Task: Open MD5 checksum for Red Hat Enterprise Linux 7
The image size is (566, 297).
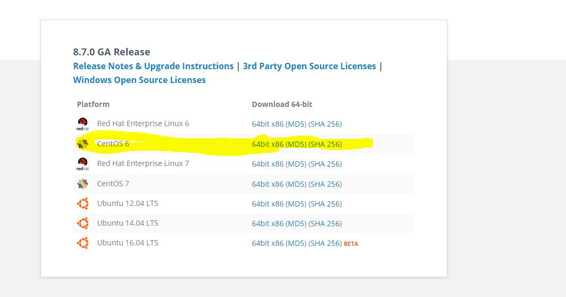Action: pyautogui.click(x=296, y=164)
